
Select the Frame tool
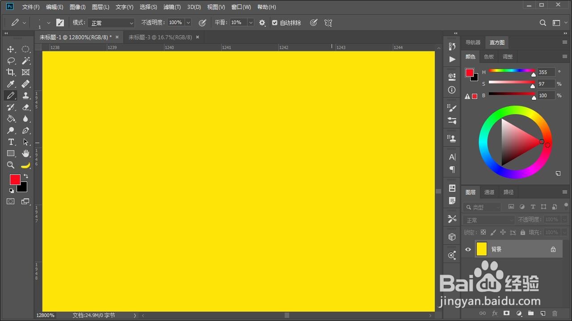[25, 72]
